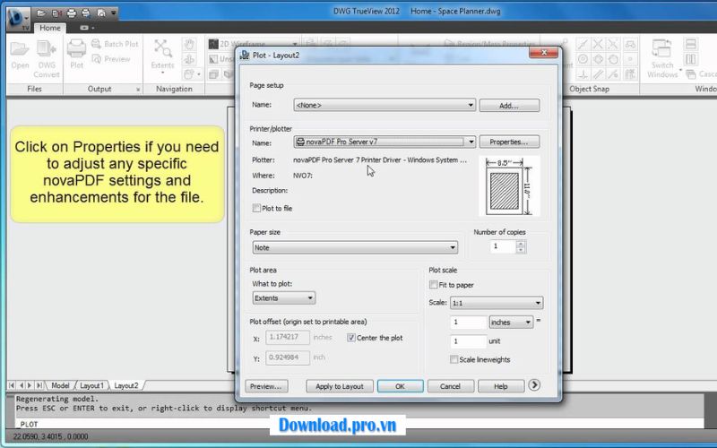Select the Home ribbon tab
Viewport: 717px width, 448px height.
tap(50, 28)
